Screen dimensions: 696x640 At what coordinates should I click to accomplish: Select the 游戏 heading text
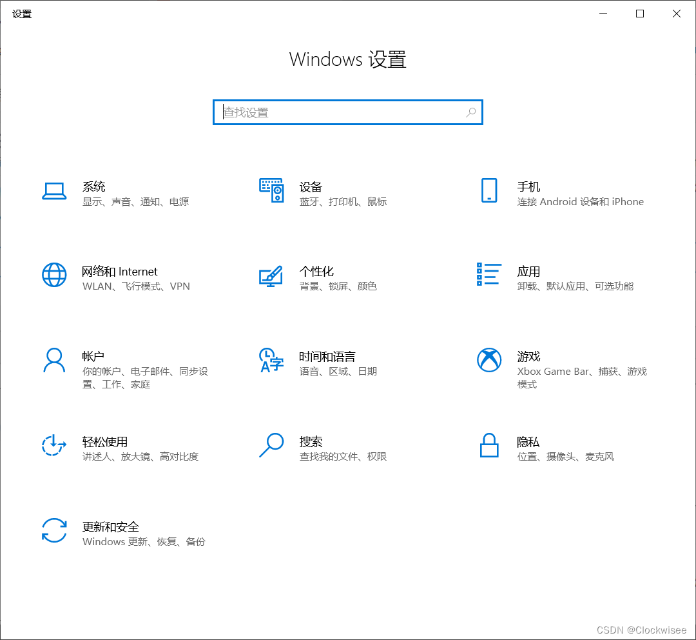pos(528,356)
